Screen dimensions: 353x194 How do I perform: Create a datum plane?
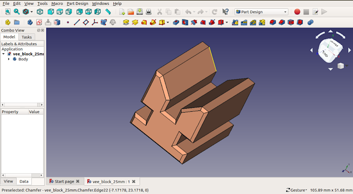[86, 22]
